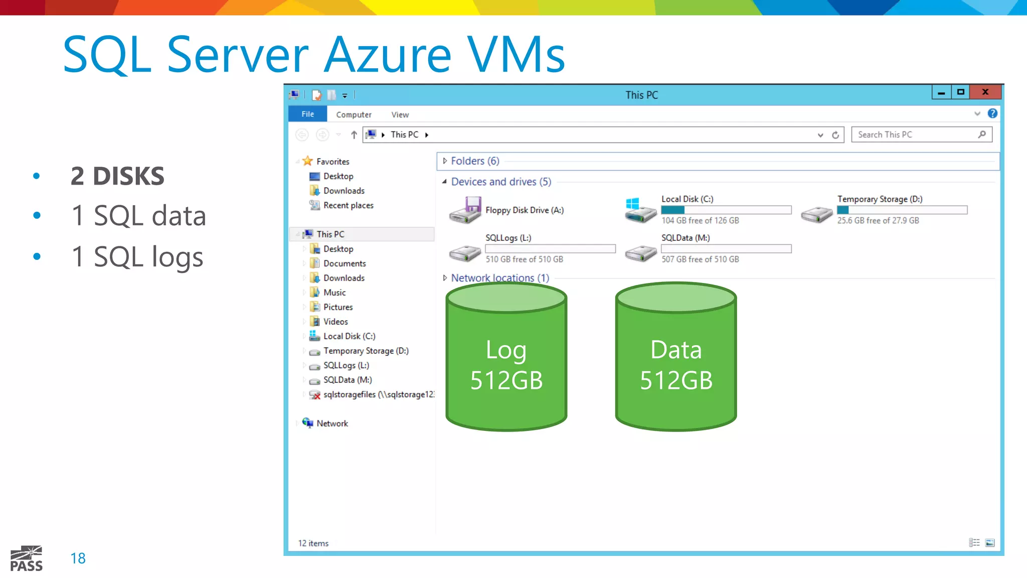Select Local Disk (C:) in navigation pane
Screen dimensions: 1027x578
tap(350, 336)
